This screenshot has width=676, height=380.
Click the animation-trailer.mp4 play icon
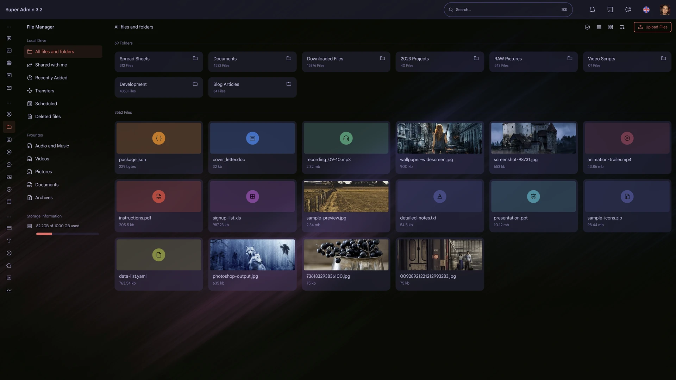627,138
